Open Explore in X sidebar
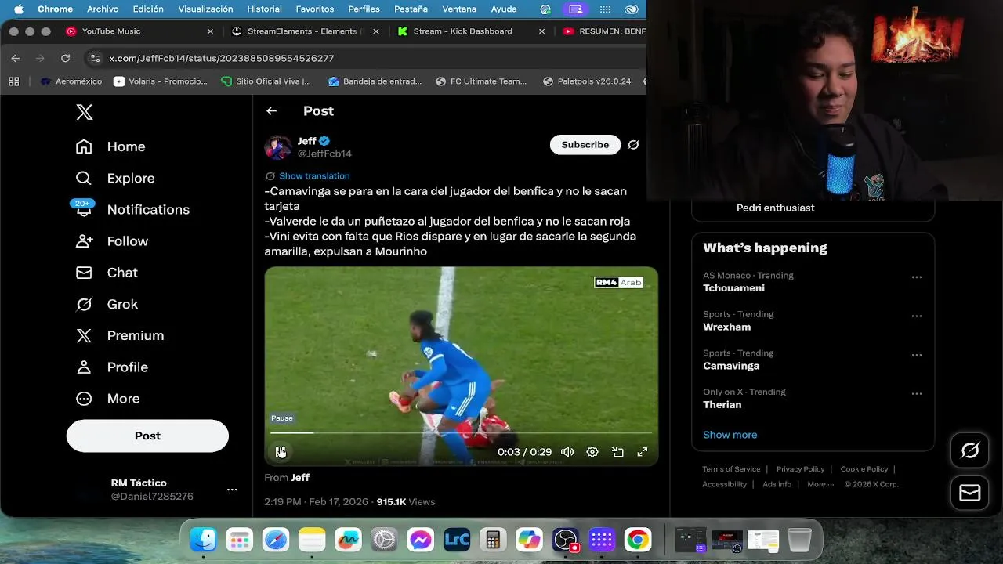Viewport: 1003px width, 564px height. coord(115,178)
